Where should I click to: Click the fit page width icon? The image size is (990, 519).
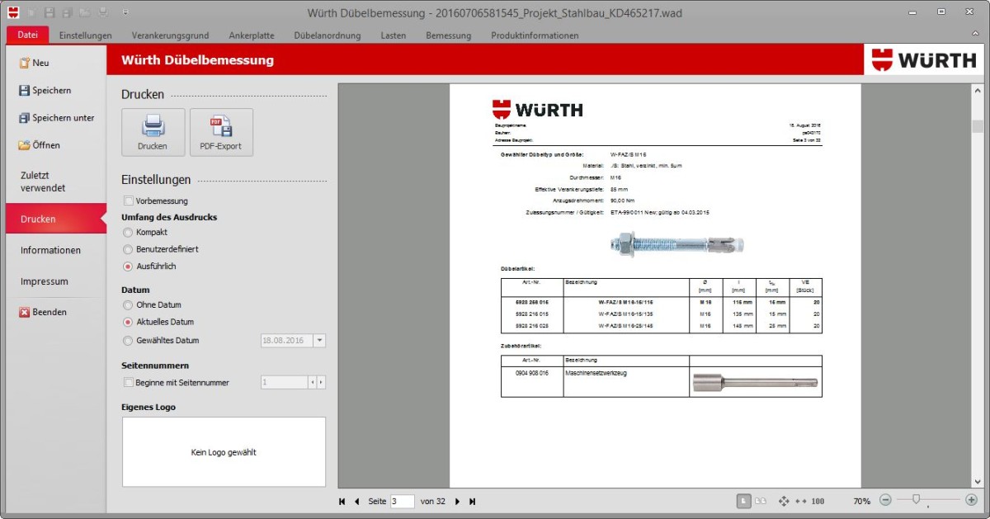pos(800,501)
